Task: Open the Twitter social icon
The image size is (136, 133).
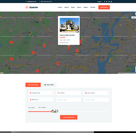Action: [107, 2]
